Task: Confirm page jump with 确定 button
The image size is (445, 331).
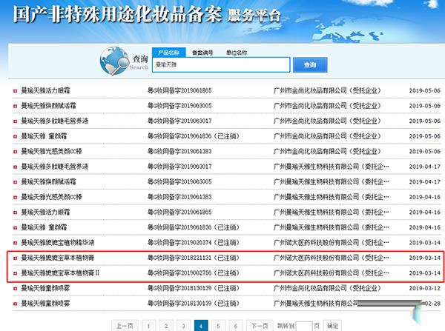Action: pyautogui.click(x=332, y=326)
